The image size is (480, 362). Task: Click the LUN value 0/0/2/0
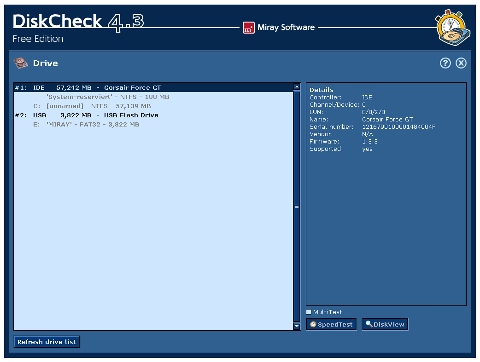tap(374, 112)
